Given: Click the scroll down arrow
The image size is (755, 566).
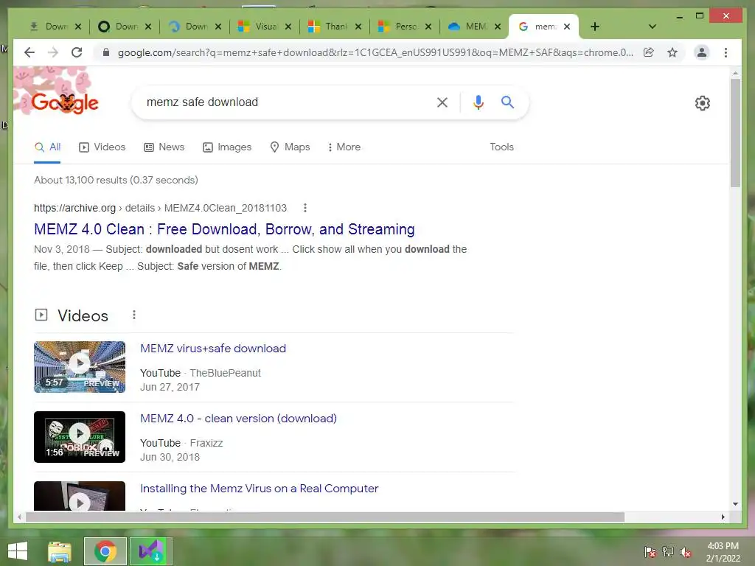Looking at the screenshot, I should click(x=735, y=504).
